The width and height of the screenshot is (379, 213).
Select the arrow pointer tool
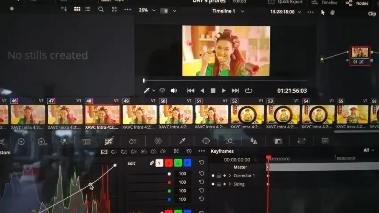pyautogui.click(x=323, y=12)
